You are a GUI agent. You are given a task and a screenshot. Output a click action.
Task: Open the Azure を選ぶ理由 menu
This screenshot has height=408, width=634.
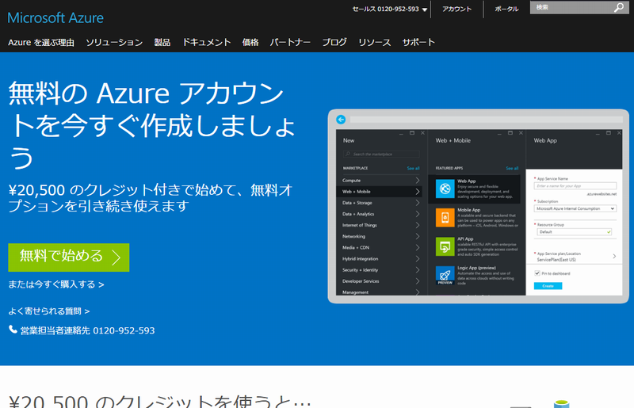pos(41,43)
